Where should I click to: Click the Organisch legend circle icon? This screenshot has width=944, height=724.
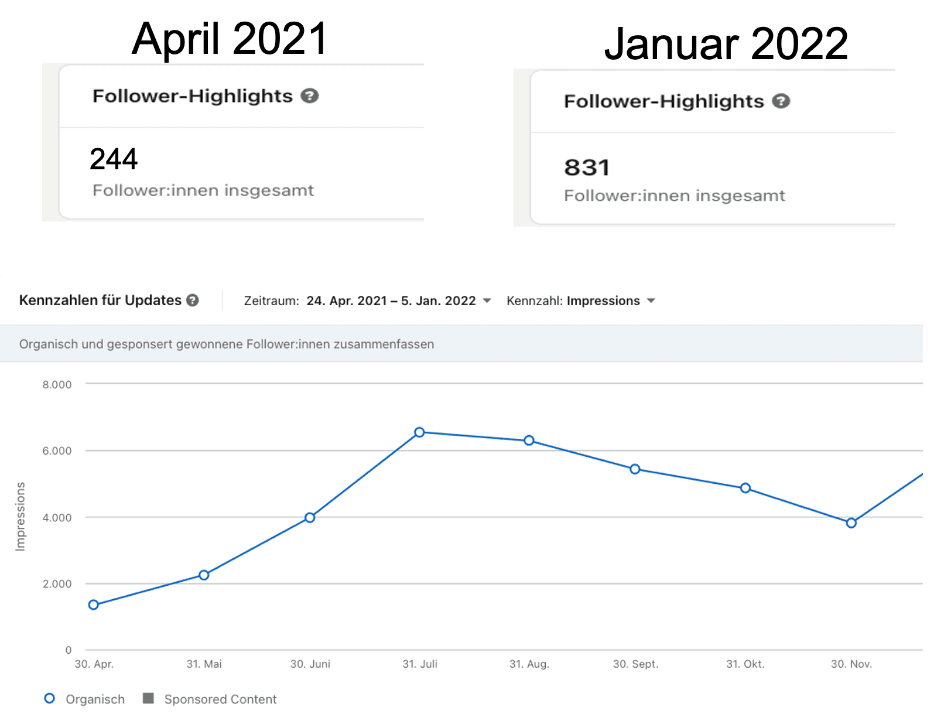(x=50, y=698)
